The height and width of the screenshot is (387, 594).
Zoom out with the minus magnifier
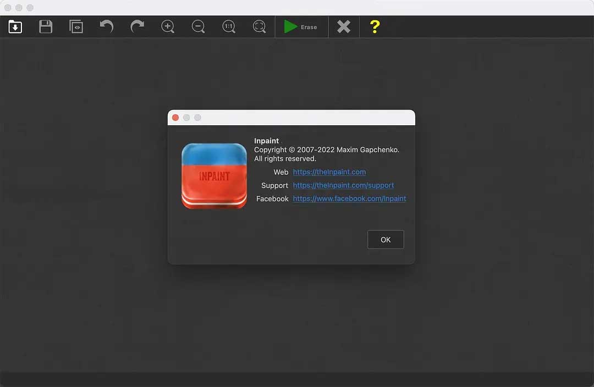coord(198,26)
